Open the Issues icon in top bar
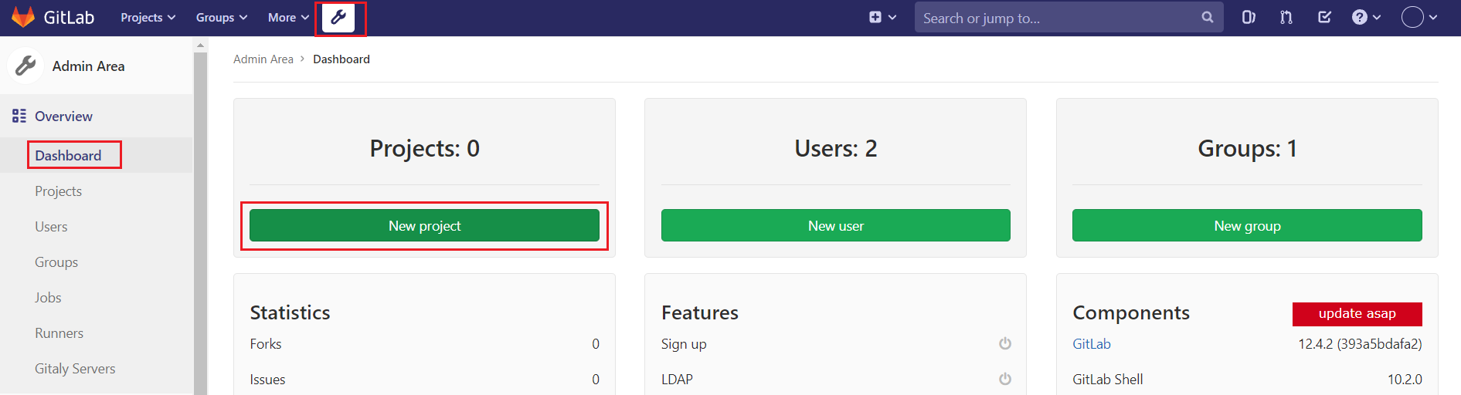 pos(1249,17)
